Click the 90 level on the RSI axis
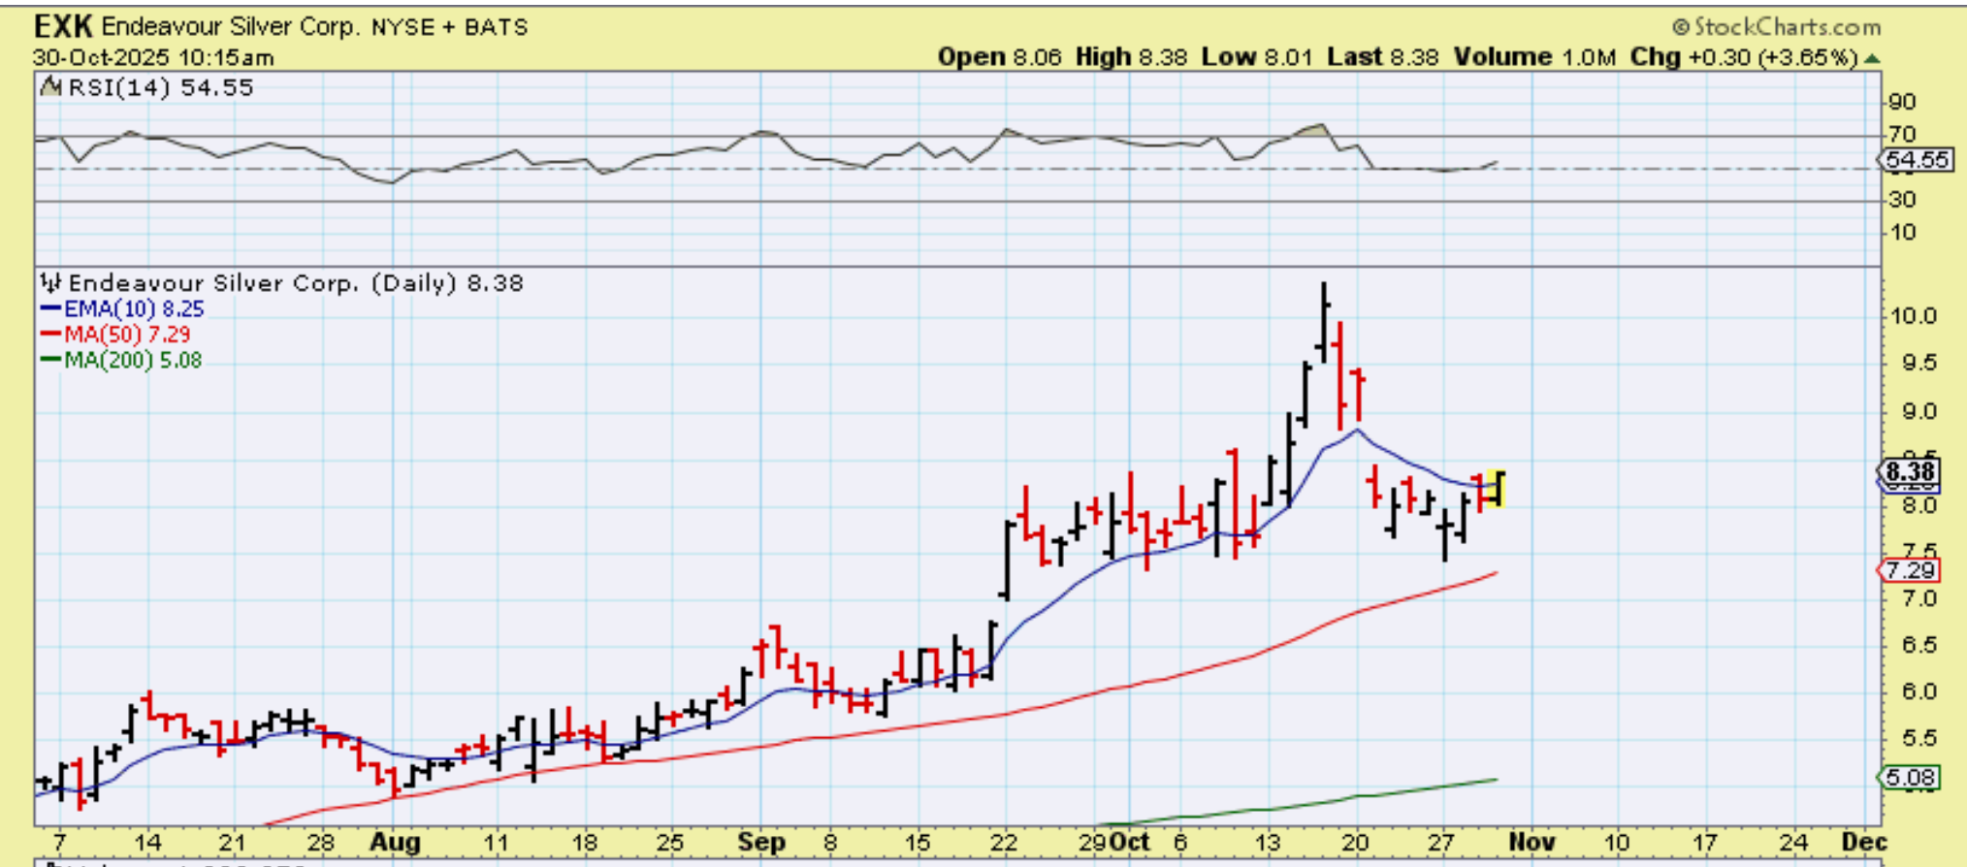This screenshot has width=1967, height=867. (x=1902, y=102)
